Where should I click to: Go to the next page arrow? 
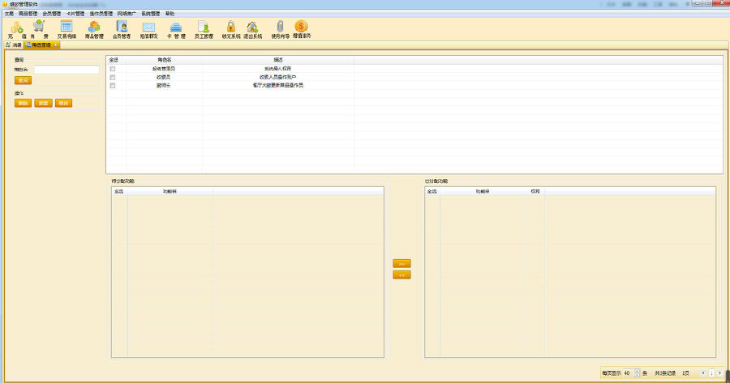click(x=719, y=372)
